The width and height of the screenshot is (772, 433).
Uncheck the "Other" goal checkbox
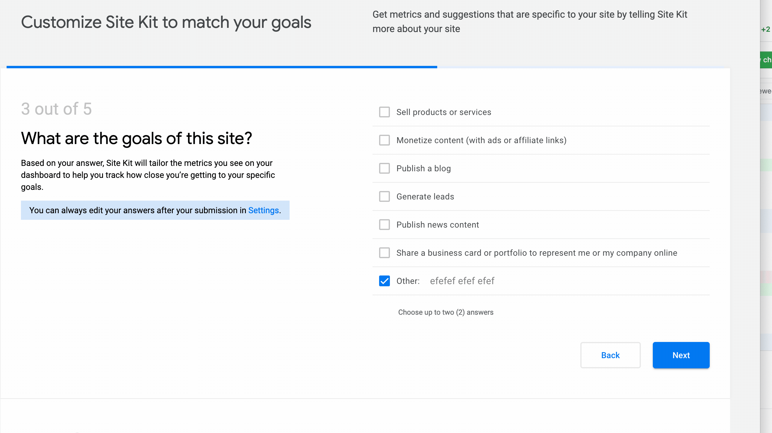pyautogui.click(x=384, y=281)
